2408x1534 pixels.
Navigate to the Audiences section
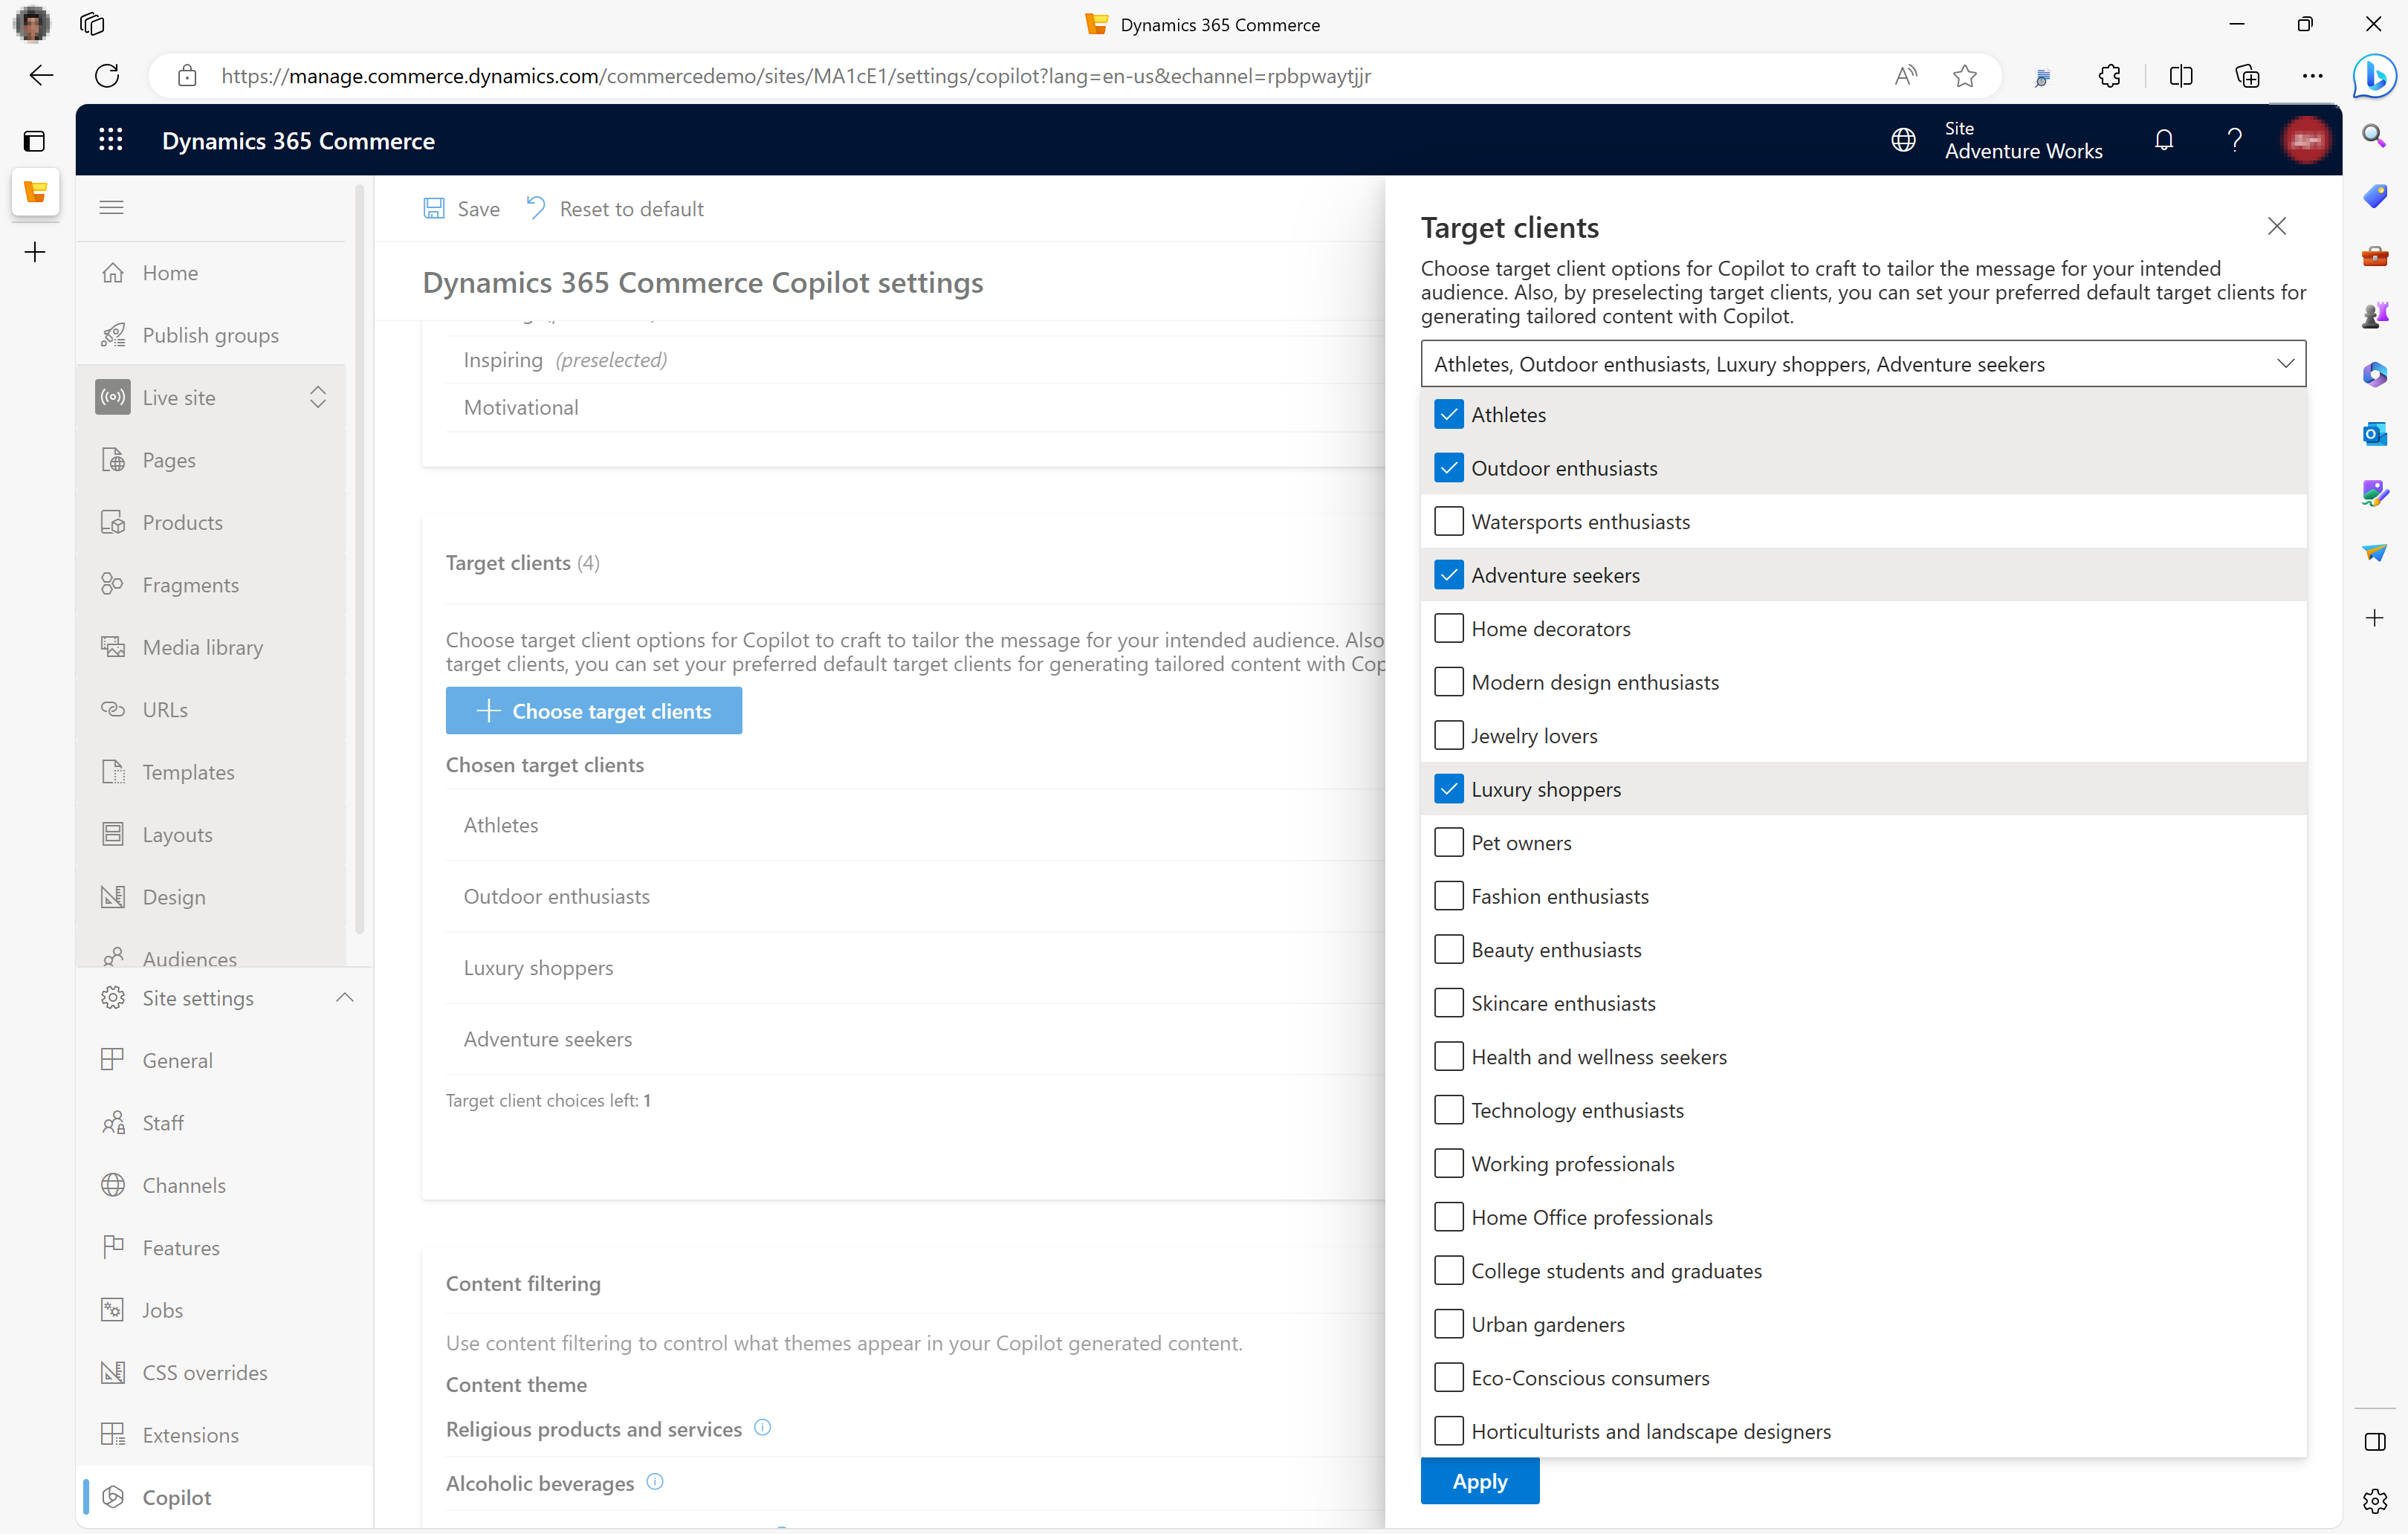190,958
